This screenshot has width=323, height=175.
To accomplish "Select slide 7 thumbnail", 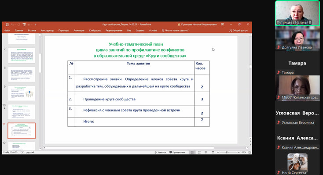I will [x=22, y=56].
